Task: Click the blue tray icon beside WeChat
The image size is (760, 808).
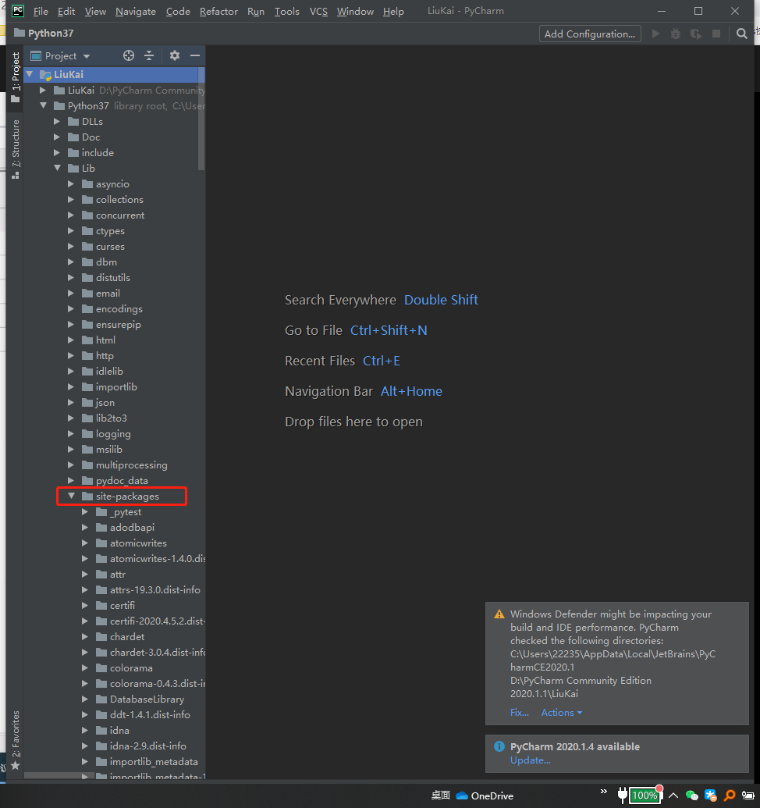Action: tap(711, 796)
